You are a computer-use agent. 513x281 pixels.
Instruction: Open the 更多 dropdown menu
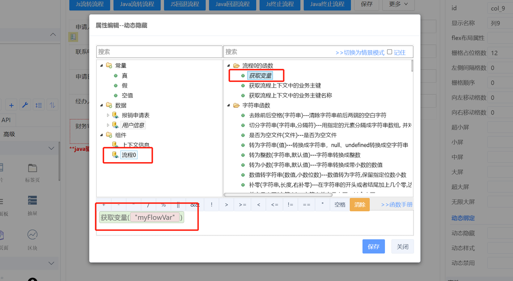(398, 4)
